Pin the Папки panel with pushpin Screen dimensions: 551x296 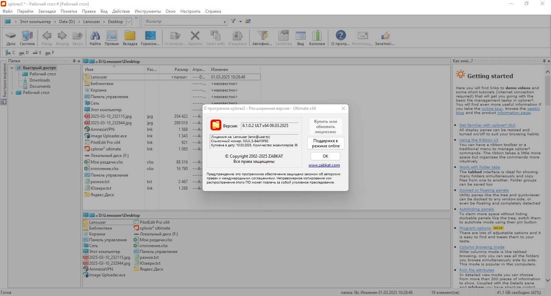click(x=74, y=61)
